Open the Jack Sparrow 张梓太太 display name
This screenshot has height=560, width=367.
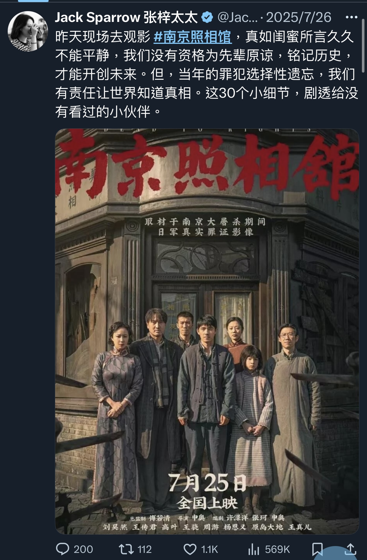[x=126, y=18]
